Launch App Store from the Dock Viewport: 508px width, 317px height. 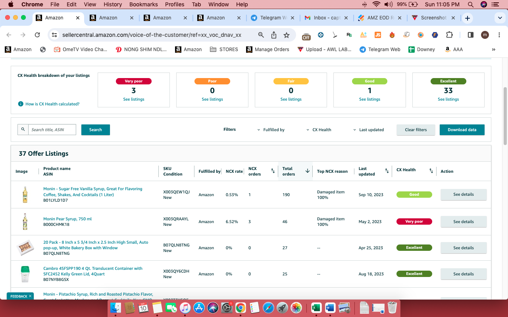(199, 307)
